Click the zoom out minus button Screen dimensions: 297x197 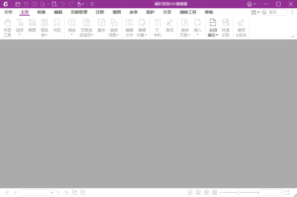click(x=220, y=193)
